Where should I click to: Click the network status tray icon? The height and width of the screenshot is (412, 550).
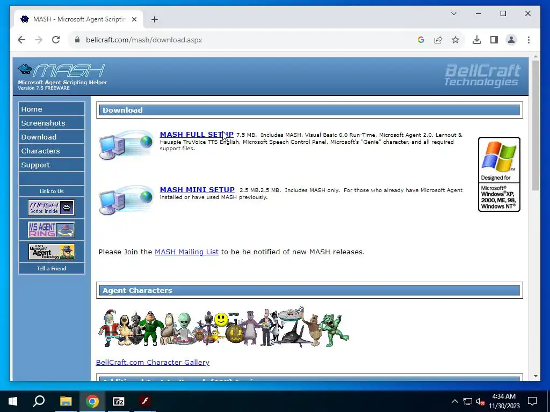pos(468,401)
